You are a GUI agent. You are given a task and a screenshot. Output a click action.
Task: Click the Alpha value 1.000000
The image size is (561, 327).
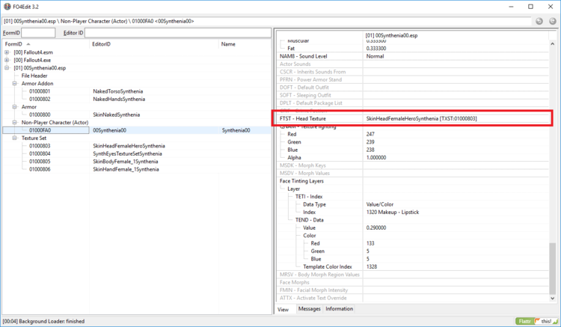[x=376, y=157]
